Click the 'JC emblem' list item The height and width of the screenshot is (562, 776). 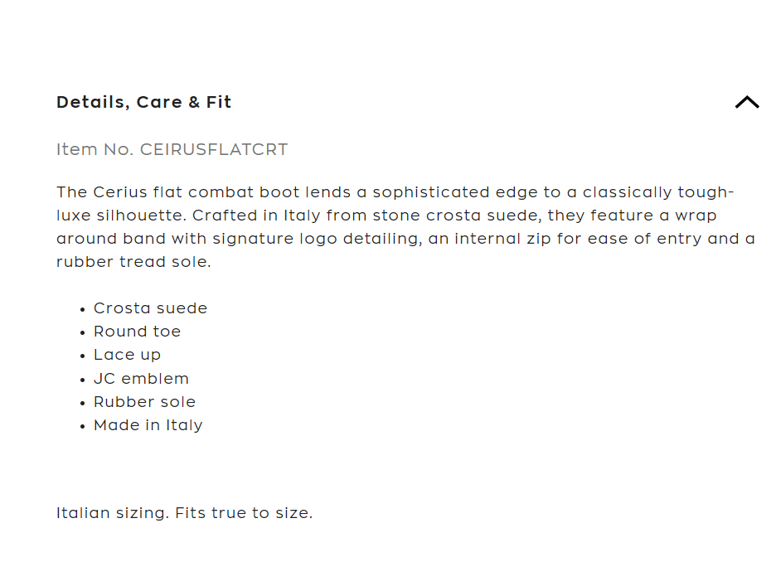click(x=141, y=379)
